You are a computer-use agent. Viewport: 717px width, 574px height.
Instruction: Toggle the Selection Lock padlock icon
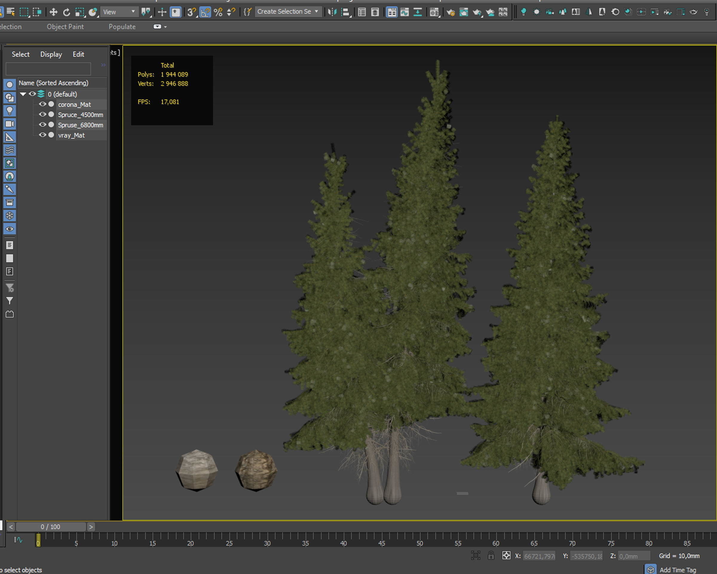491,555
